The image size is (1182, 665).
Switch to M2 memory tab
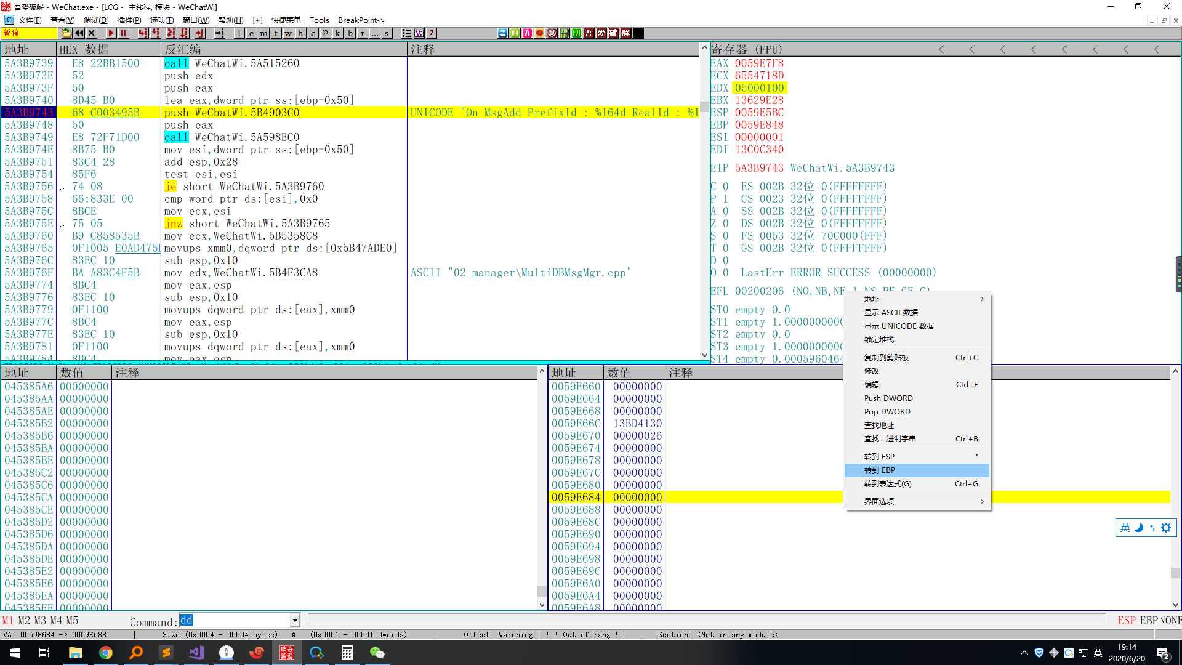coord(24,621)
